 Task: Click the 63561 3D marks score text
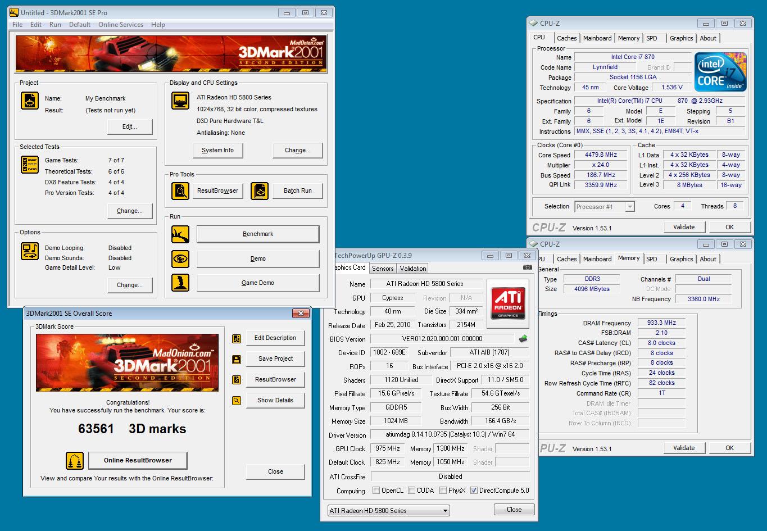pos(132,429)
